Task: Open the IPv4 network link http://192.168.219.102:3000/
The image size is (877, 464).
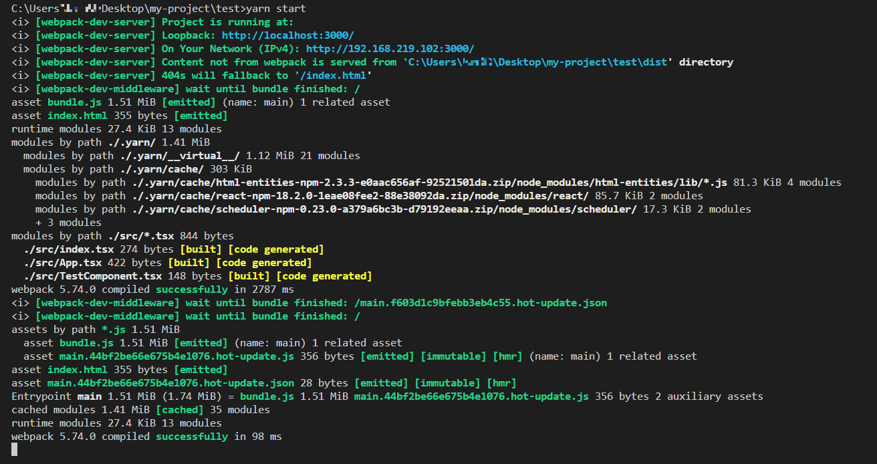Action: [390, 49]
